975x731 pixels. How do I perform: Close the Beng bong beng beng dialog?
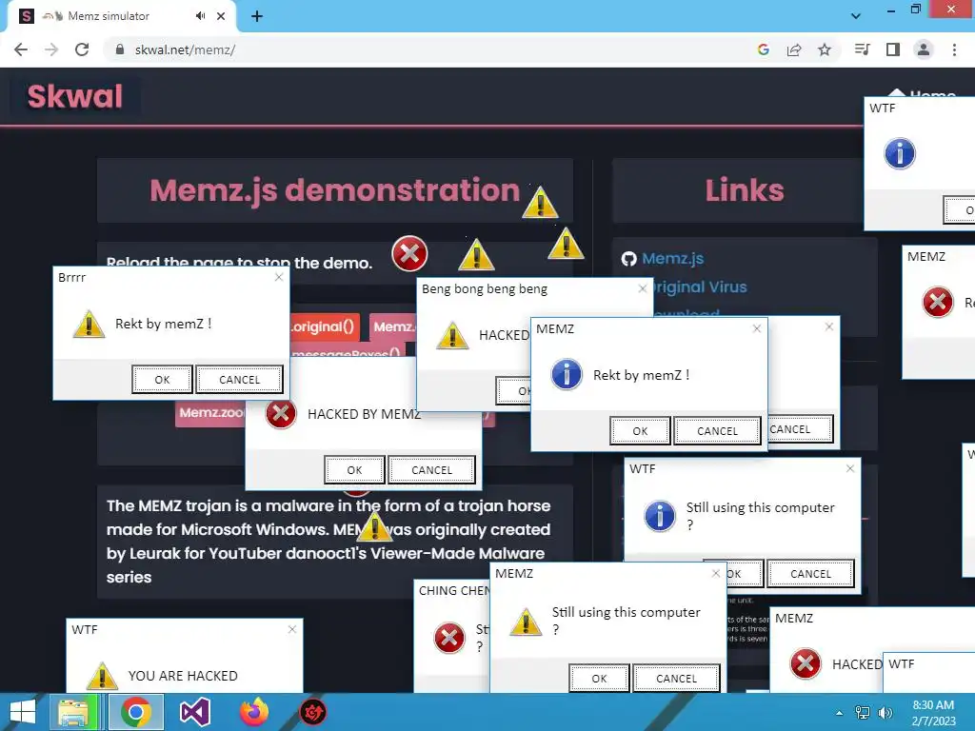[x=643, y=288]
